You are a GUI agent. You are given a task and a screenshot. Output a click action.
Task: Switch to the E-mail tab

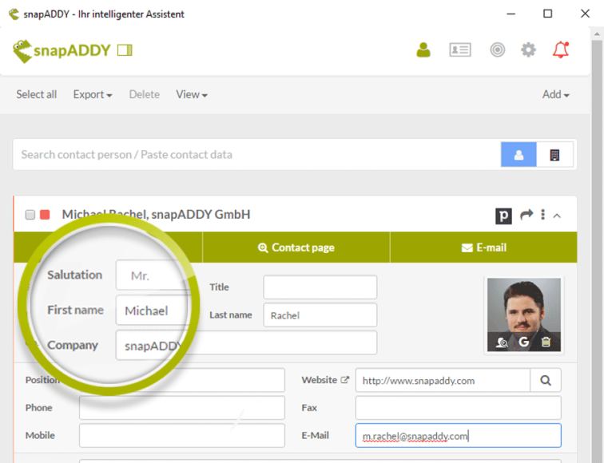coord(483,247)
